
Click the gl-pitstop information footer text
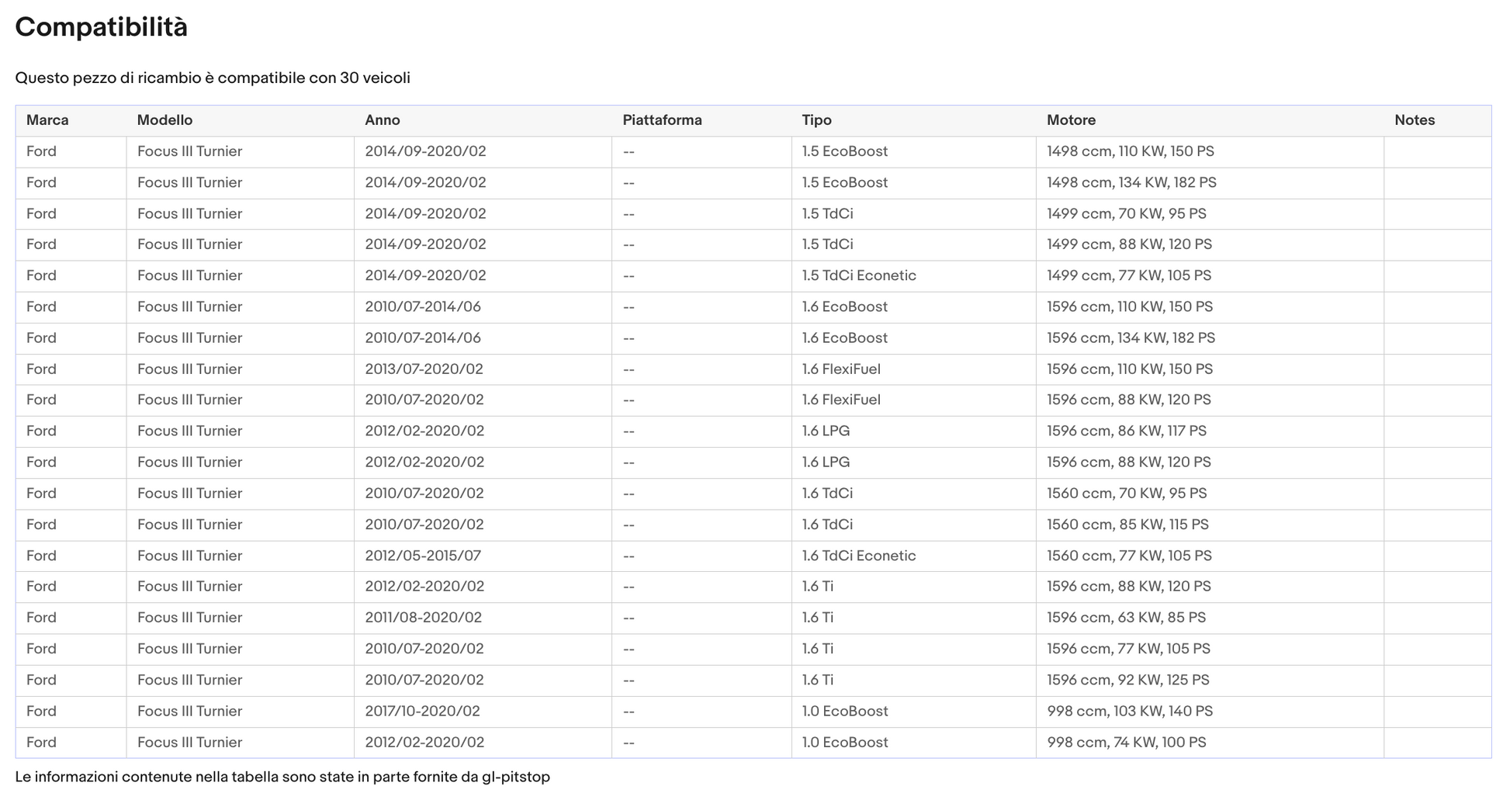282,777
